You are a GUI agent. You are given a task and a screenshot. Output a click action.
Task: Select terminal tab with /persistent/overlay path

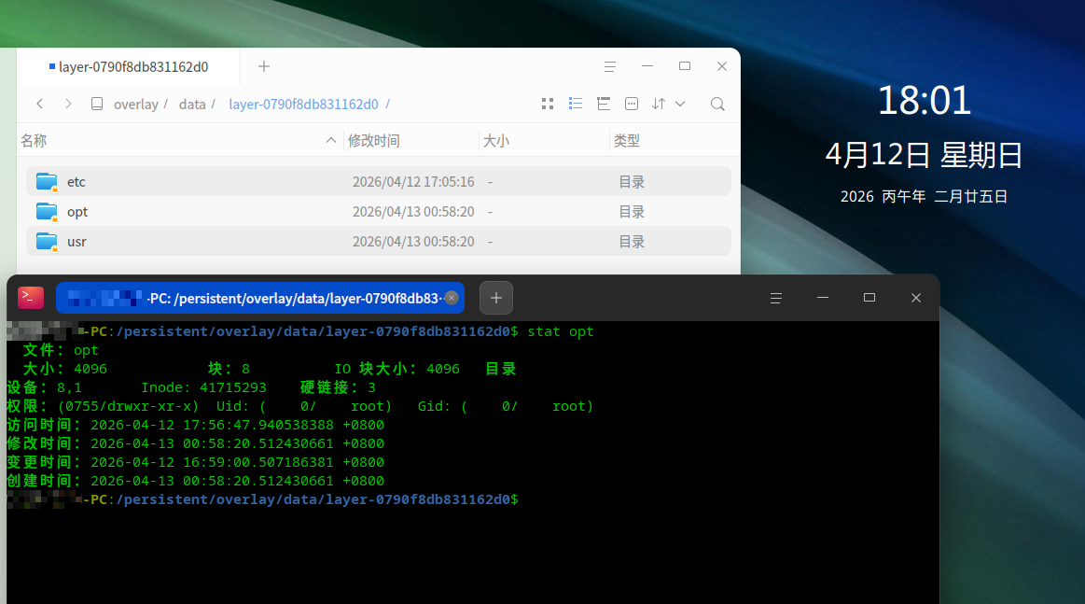(260, 298)
